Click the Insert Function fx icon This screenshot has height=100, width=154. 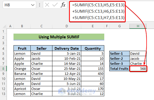[x=63, y=5]
